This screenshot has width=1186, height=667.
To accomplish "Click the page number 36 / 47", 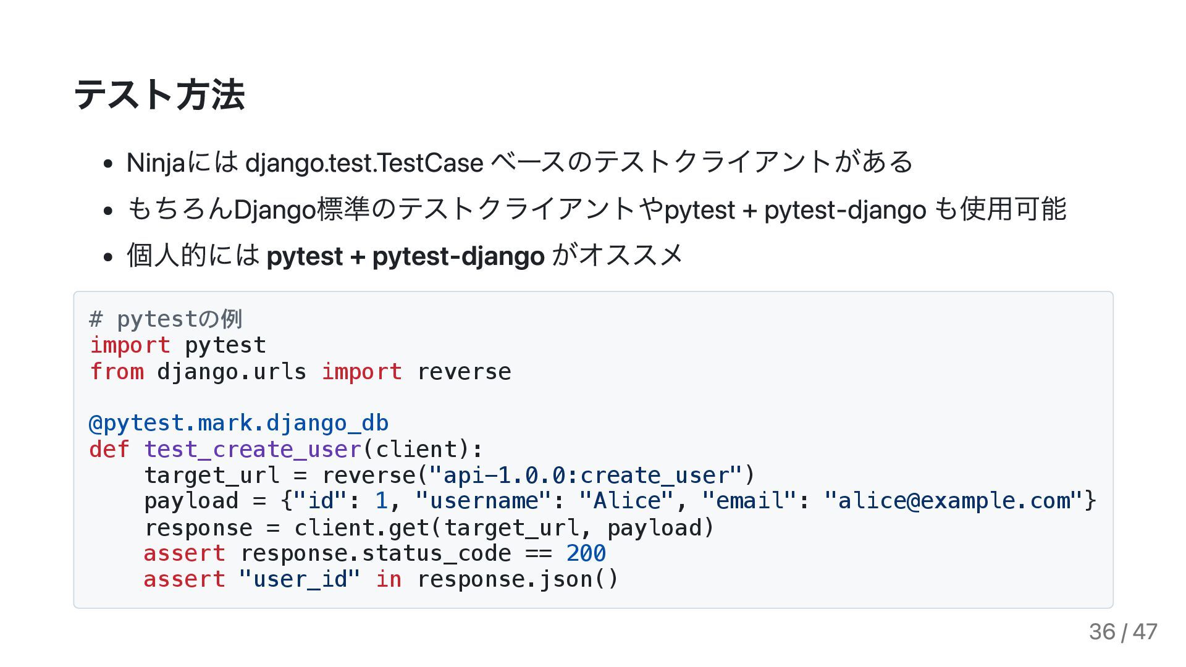I will [1123, 631].
